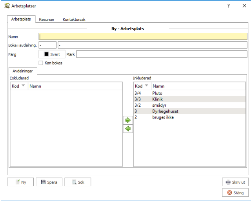This screenshot has height=201, width=251.
Task: Select the Avdelningar sub-tab
Action: point(23,71)
